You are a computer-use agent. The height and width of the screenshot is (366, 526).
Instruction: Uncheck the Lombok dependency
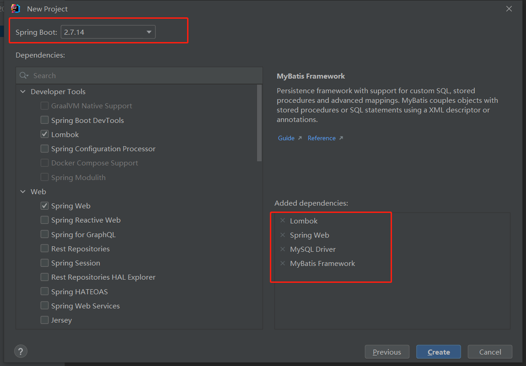coord(44,134)
